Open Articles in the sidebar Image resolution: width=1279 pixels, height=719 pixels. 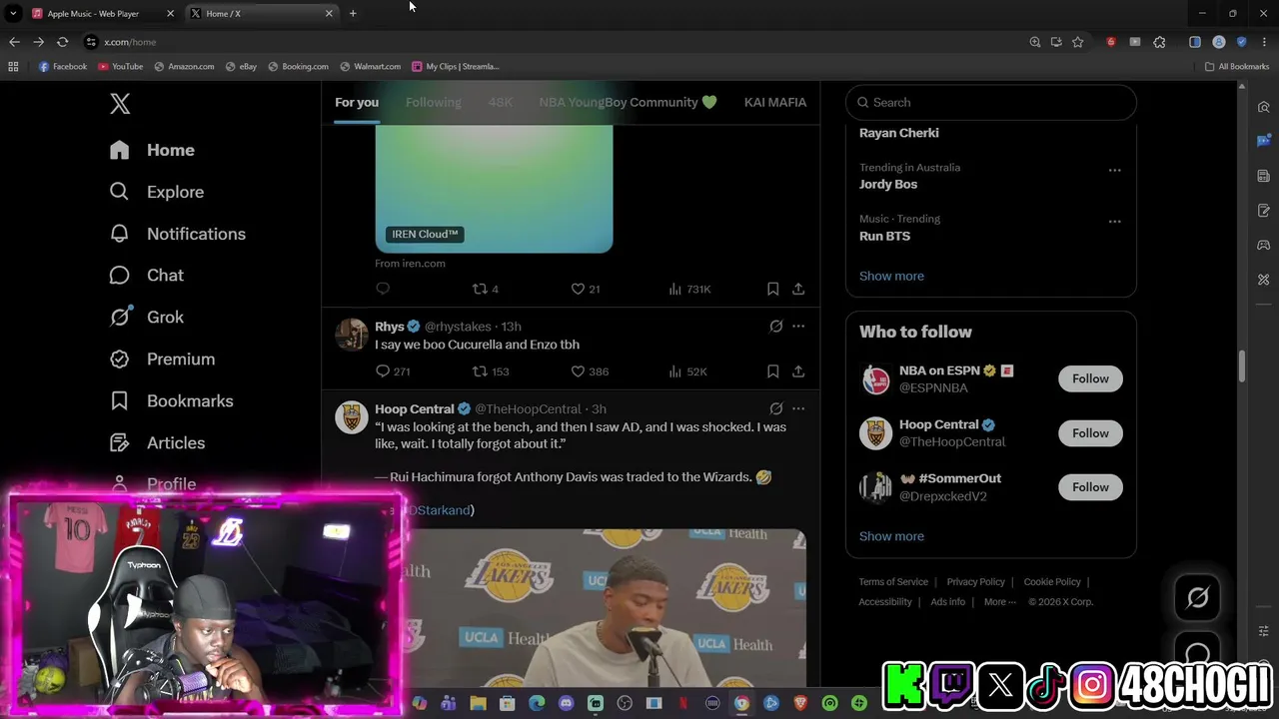point(157,443)
